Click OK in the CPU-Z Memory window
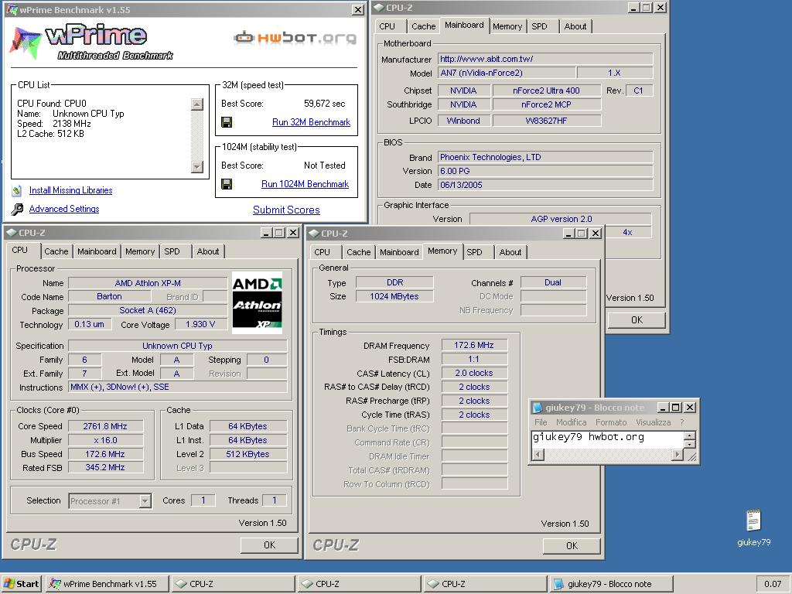Viewport: 792px width, 594px height. coord(572,545)
